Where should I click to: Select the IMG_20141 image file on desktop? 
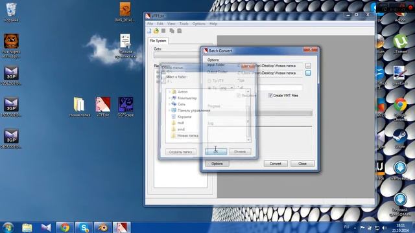125,12
